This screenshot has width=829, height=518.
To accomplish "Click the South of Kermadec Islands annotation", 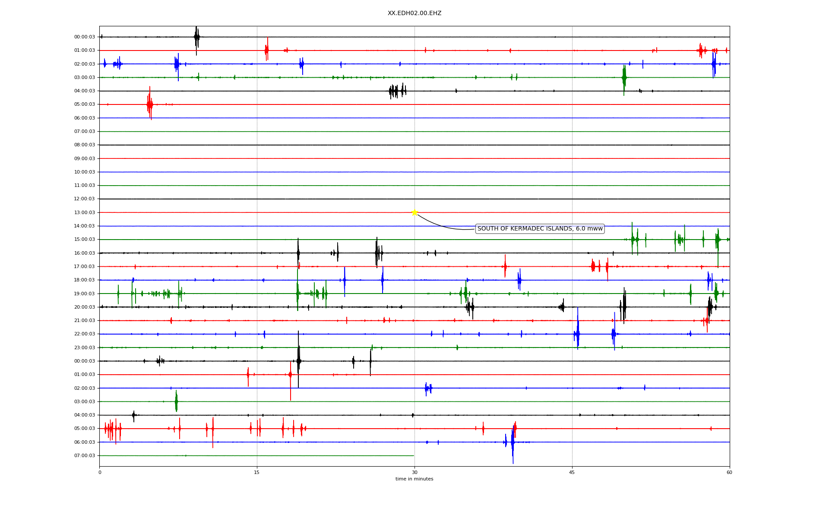I will (540, 229).
